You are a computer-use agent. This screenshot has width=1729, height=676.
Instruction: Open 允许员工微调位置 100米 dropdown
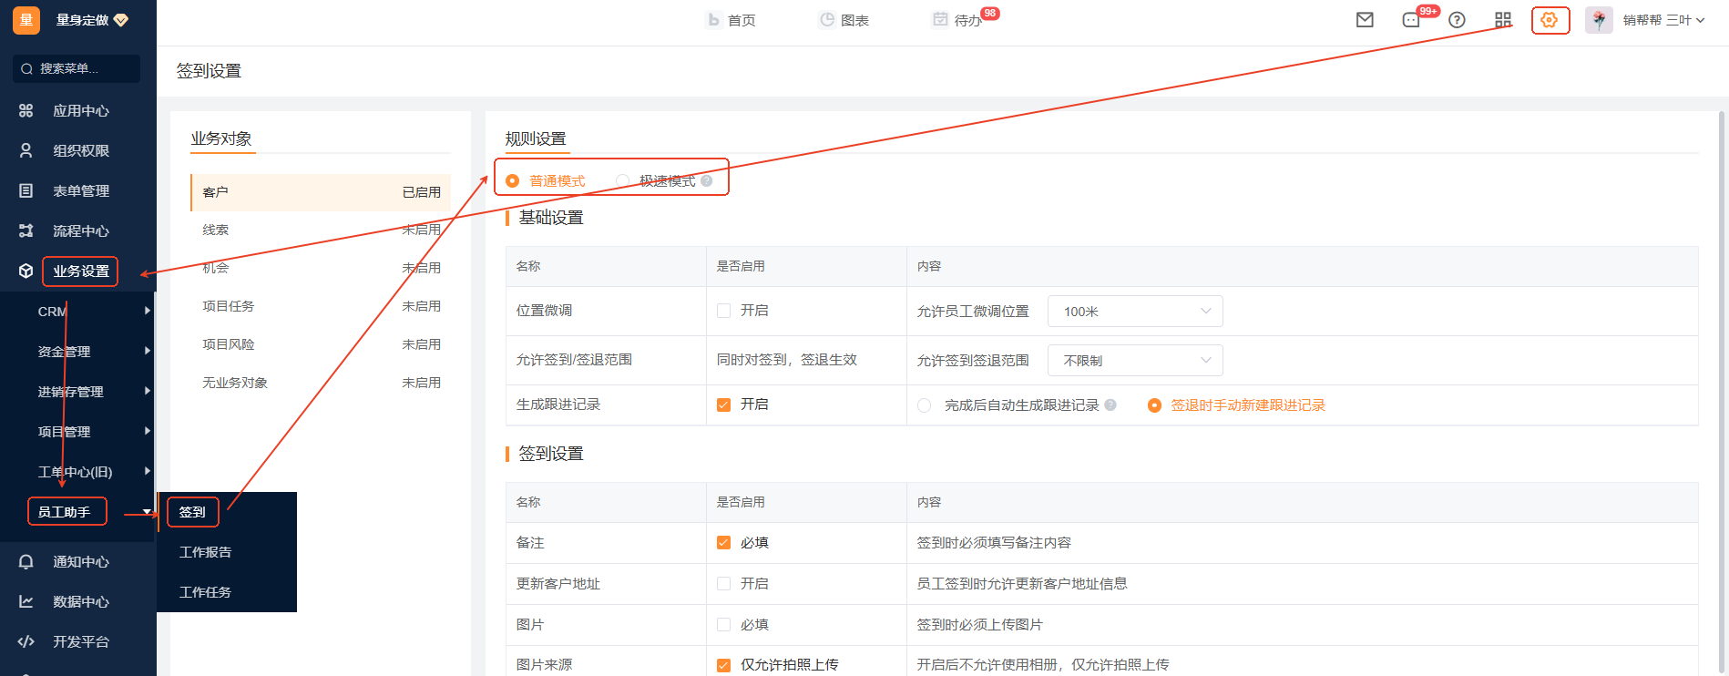[1135, 312]
